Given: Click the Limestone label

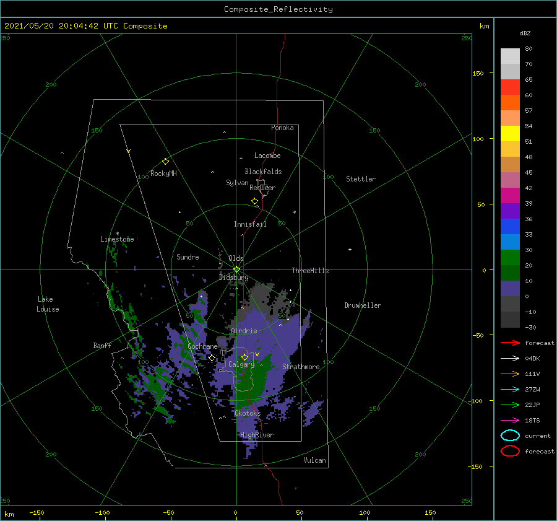Looking at the screenshot, I should 117,239.
